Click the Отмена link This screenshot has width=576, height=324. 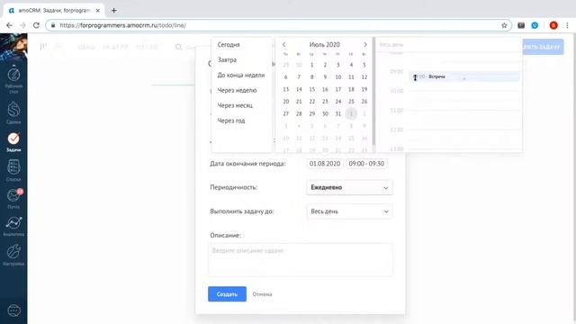[x=262, y=294]
